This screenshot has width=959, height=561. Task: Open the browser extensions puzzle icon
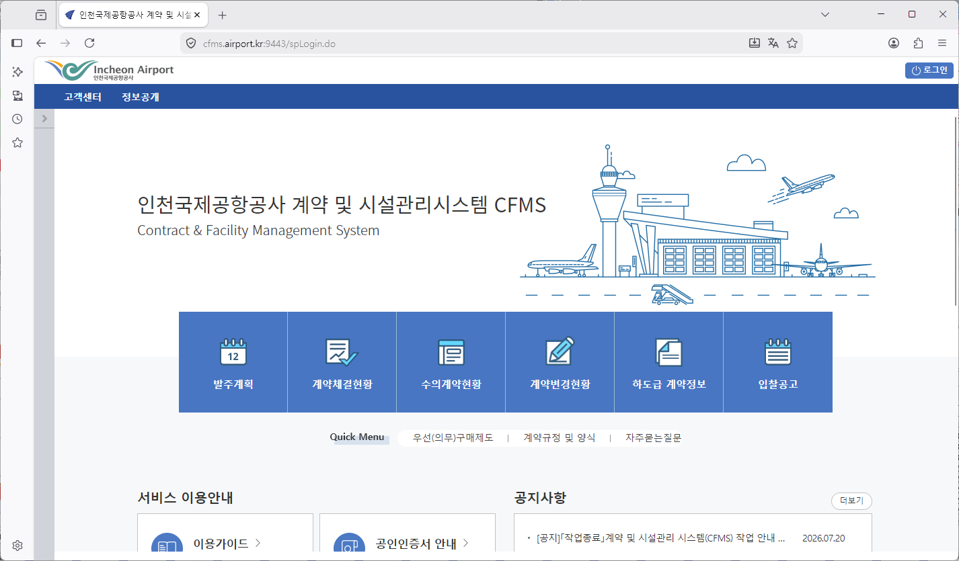click(918, 43)
